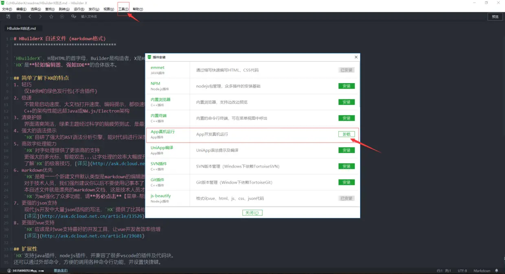The image size is (505, 274).
Task: Click the plugin dialog title icon
Action: 149,57
